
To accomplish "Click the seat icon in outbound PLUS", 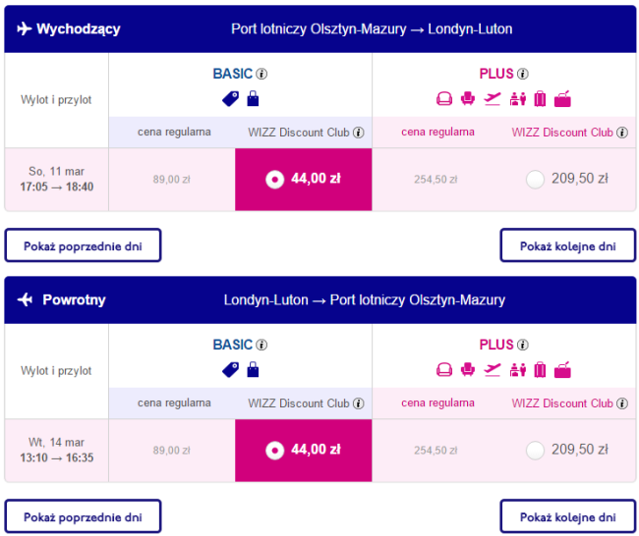I will pos(468,98).
